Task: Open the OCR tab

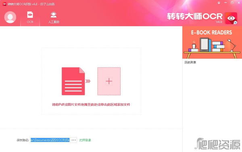Action: [x=30, y=17]
